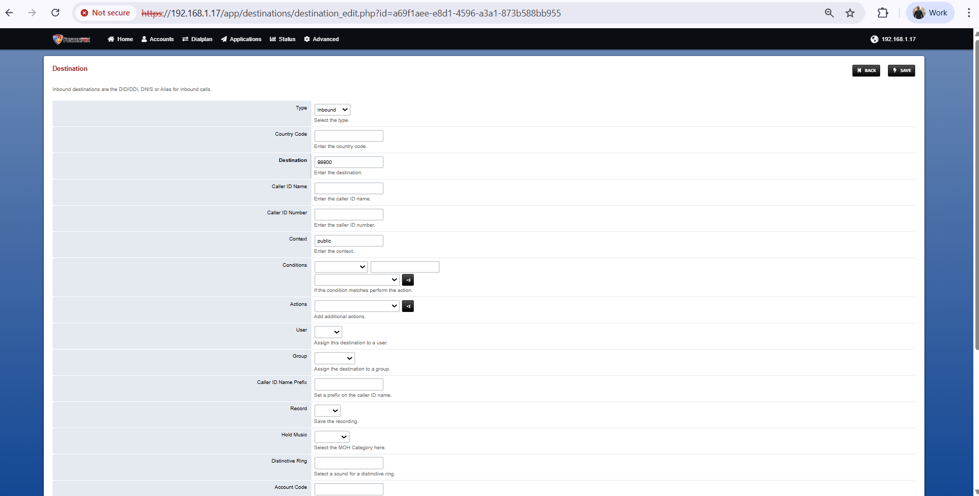Open the Accounts menu
The width and height of the screenshot is (979, 496).
coord(158,39)
